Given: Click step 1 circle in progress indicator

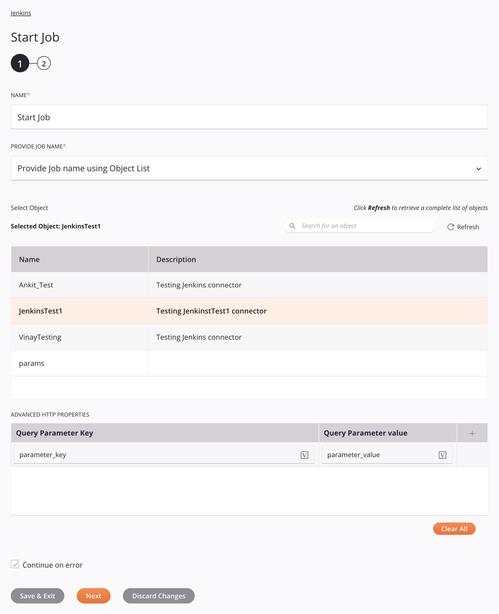Looking at the screenshot, I should point(20,63).
